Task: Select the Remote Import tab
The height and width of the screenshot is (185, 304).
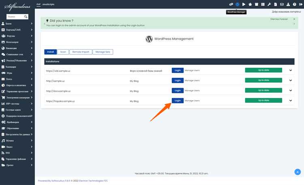Action: (x=81, y=52)
